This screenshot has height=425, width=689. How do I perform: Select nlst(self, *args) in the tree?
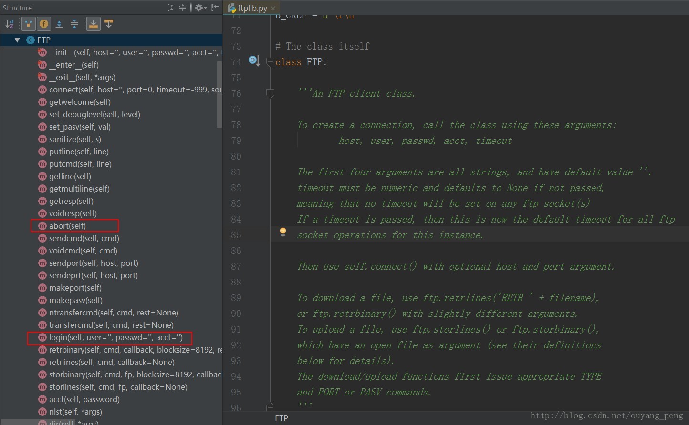(x=75, y=412)
